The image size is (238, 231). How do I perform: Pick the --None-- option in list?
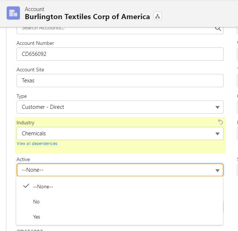[43, 186]
